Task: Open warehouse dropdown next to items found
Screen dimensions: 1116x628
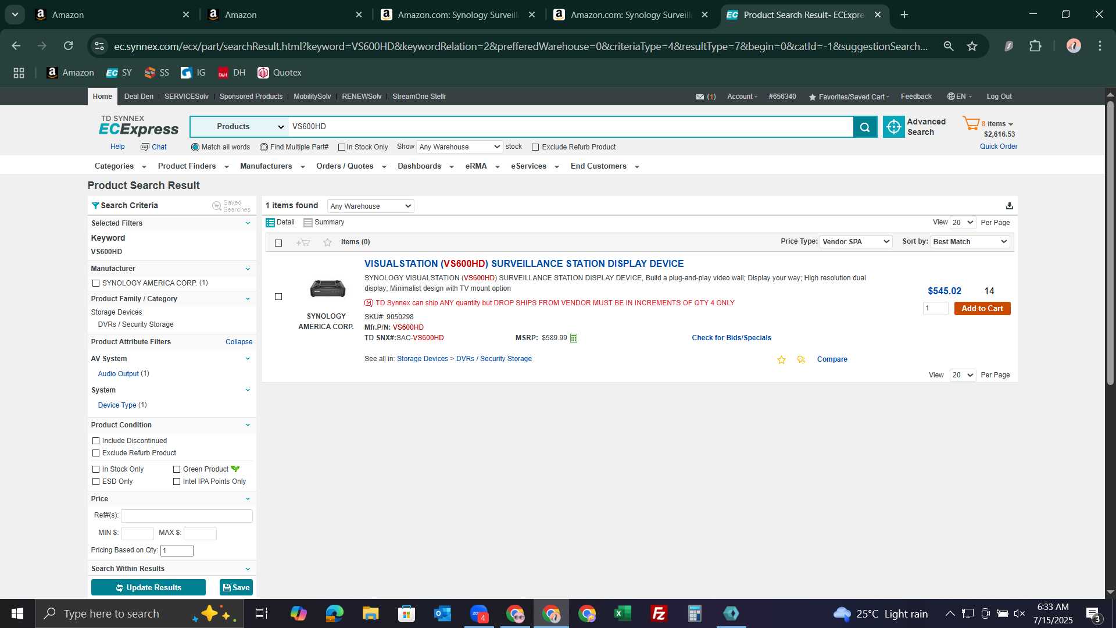Action: click(370, 206)
